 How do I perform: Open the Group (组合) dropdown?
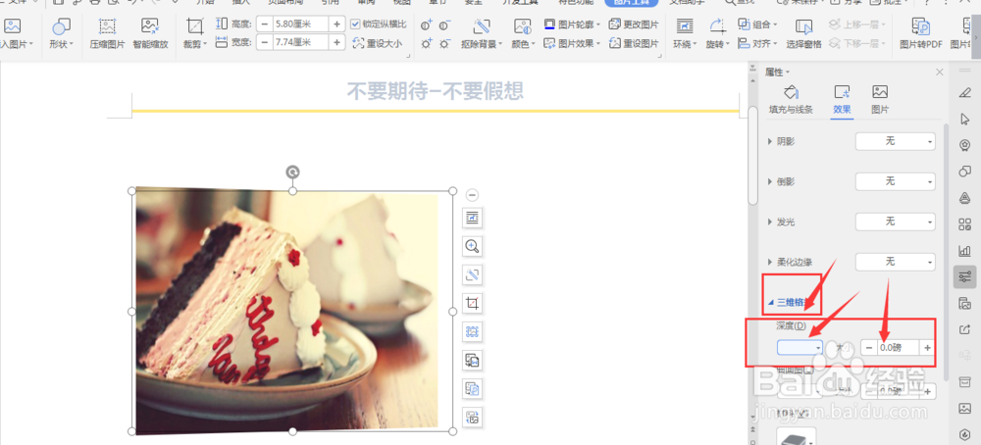[x=757, y=25]
